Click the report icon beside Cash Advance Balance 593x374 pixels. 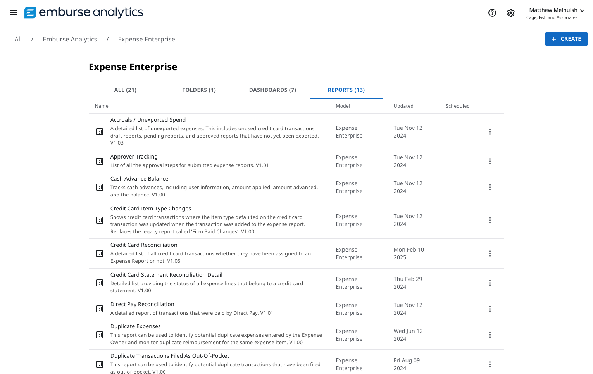click(x=100, y=187)
